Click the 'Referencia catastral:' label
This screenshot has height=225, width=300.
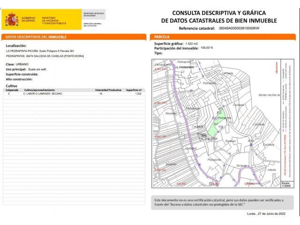click(197, 28)
